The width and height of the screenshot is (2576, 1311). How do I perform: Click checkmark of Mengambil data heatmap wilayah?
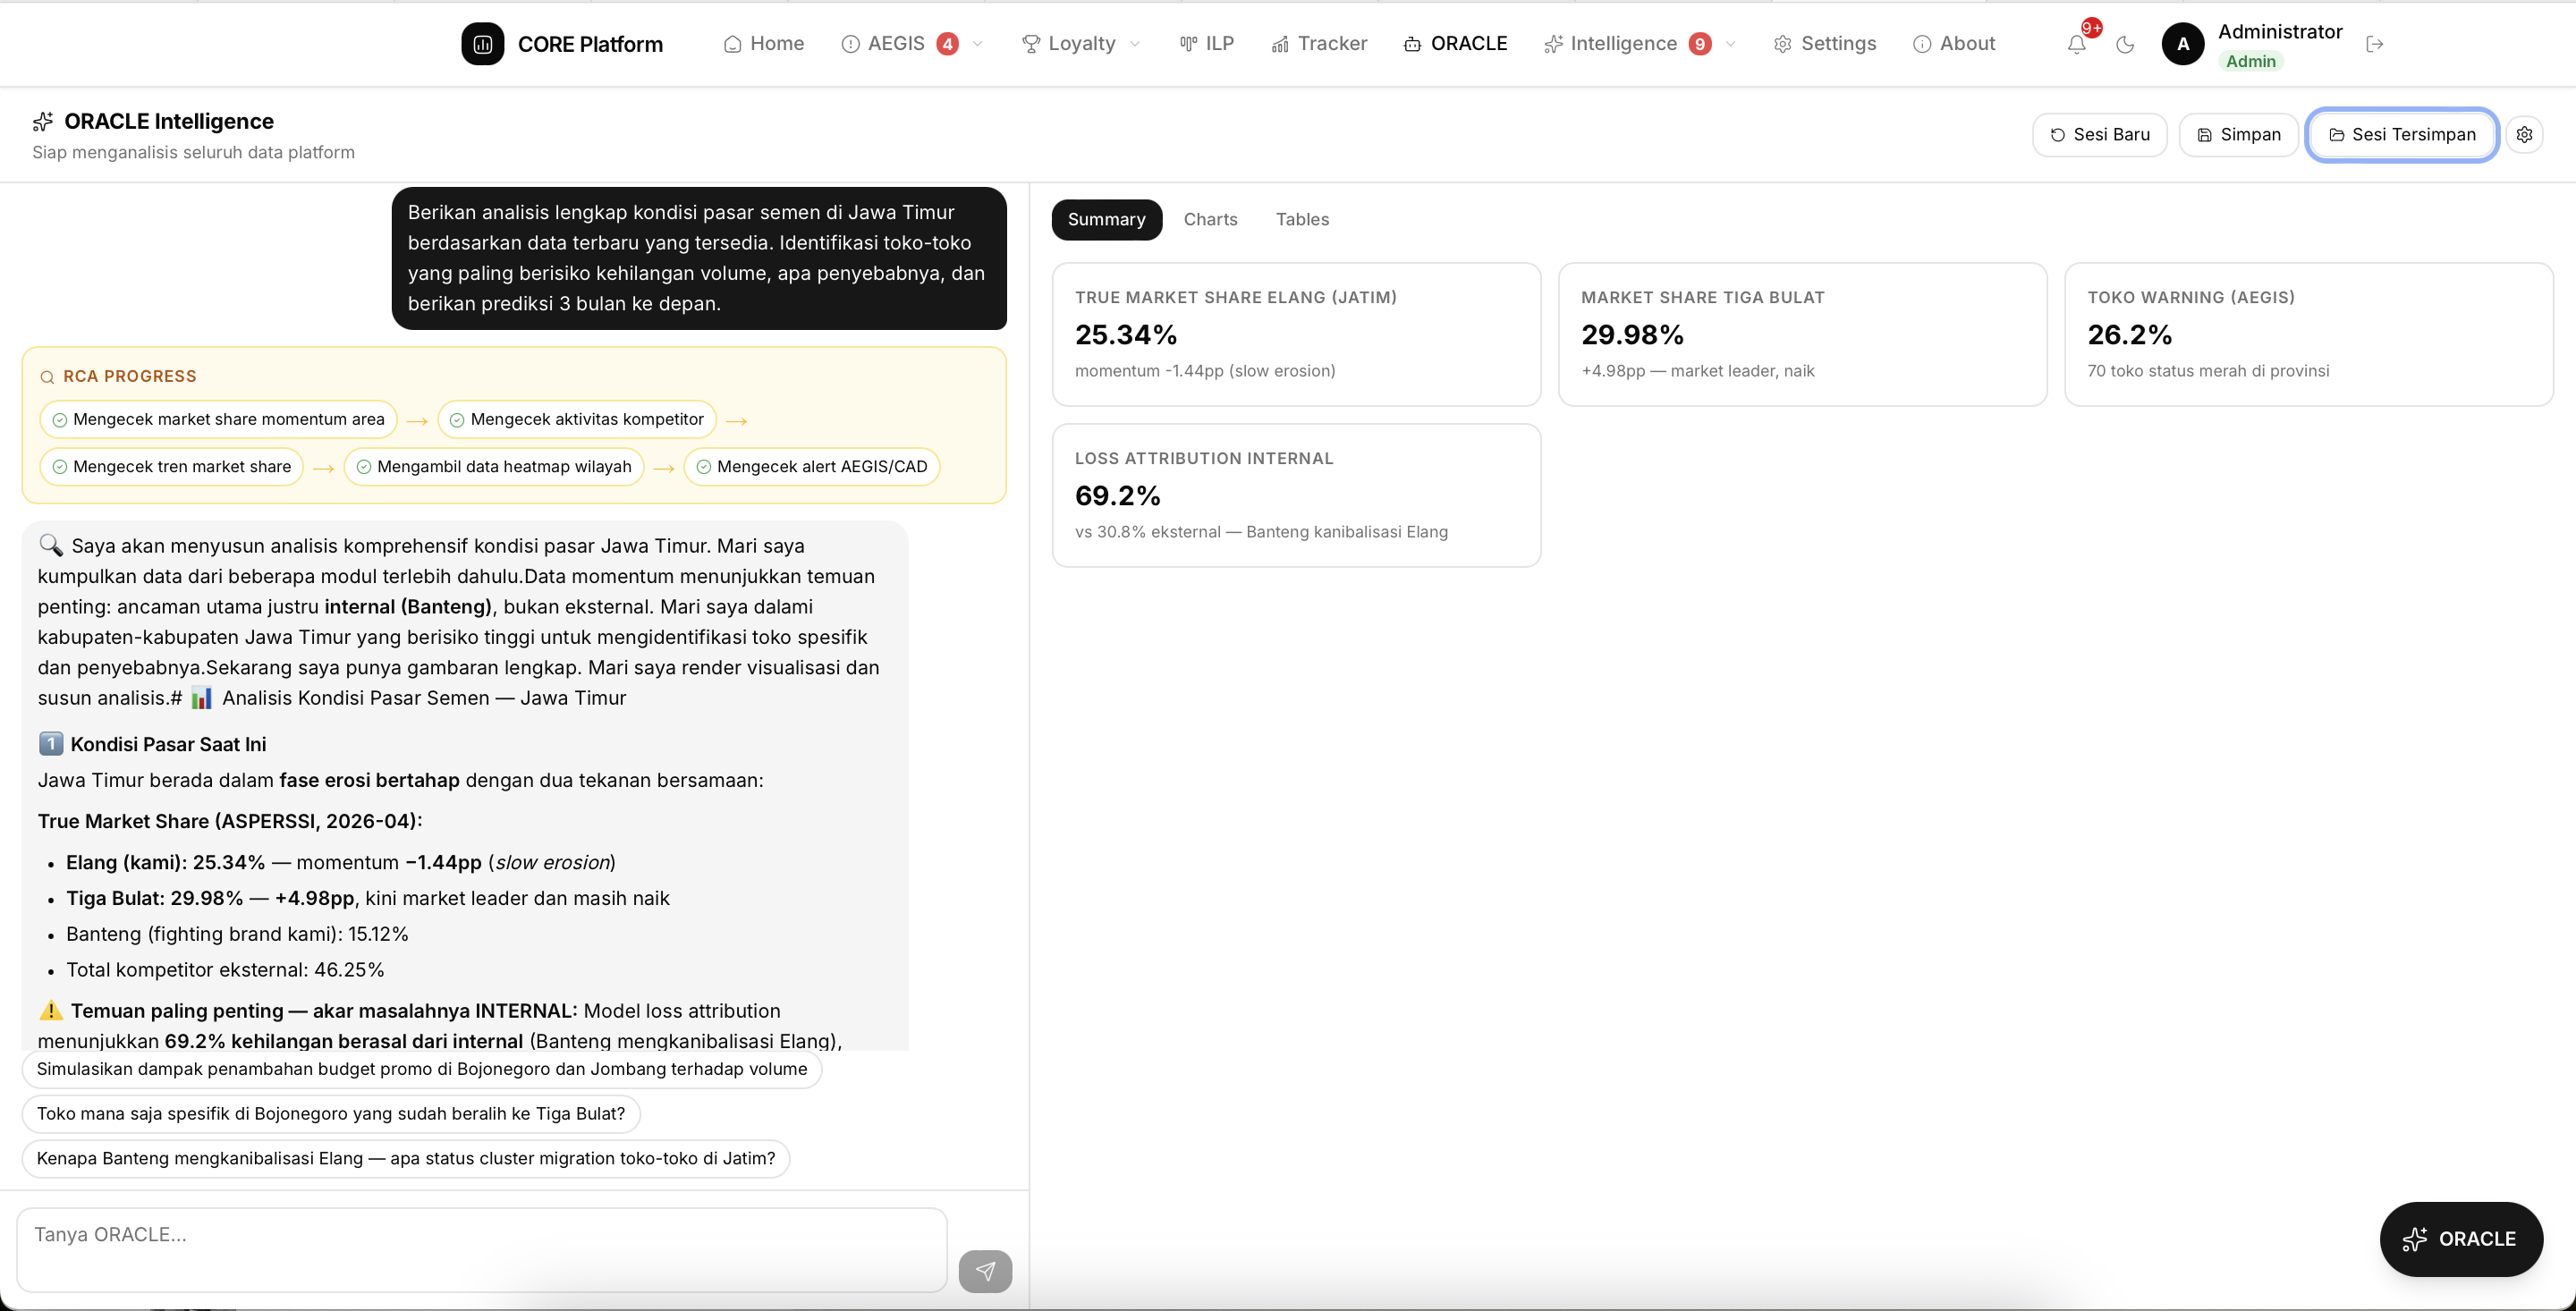point(364,467)
